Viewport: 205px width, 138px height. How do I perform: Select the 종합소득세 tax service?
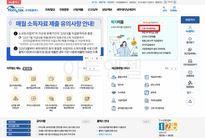tap(119, 77)
